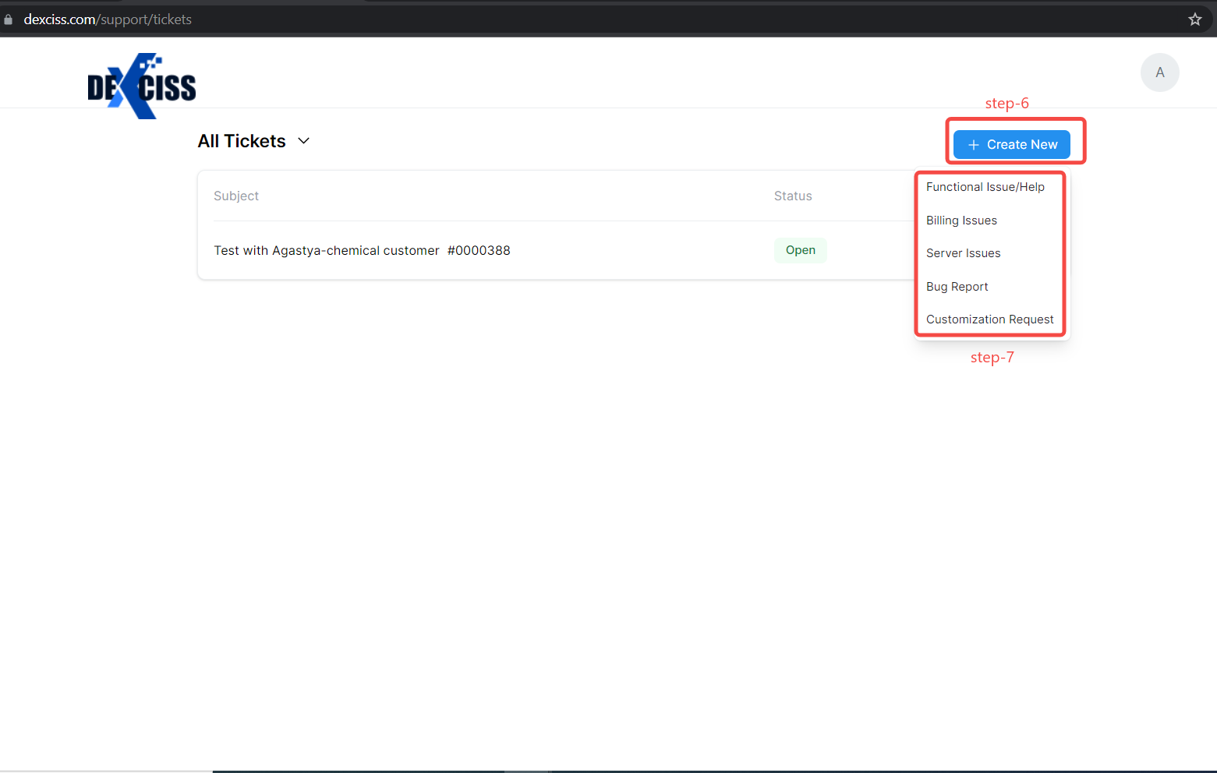Screen dimensions: 1217x773
Task: Choose Customization Request option
Action: tap(989, 319)
